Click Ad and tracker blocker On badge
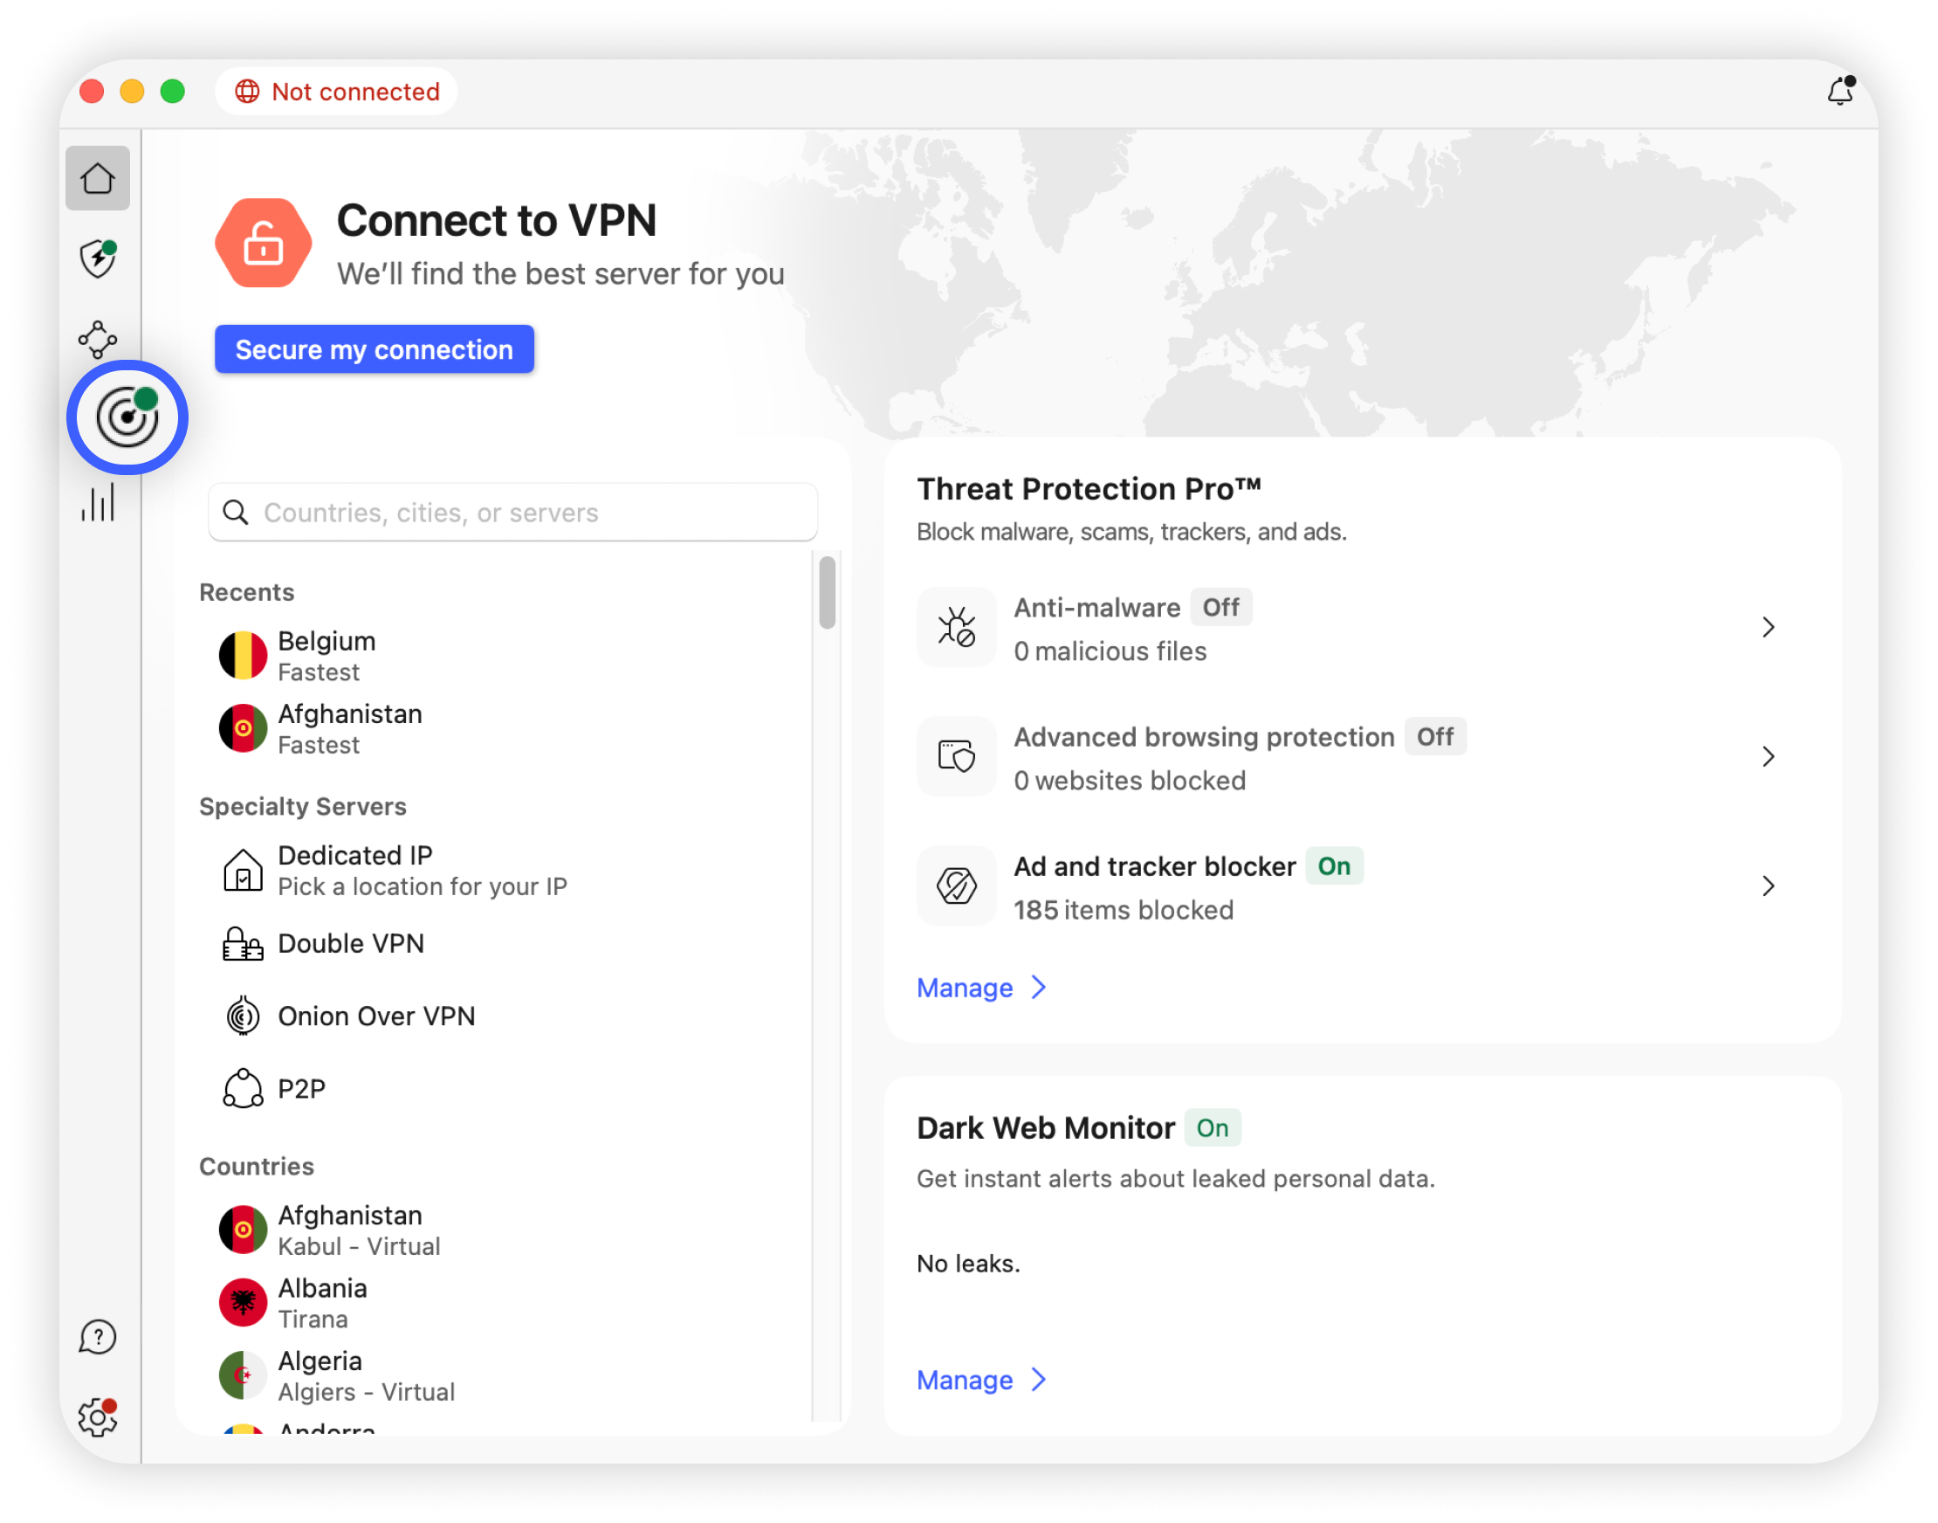Image resolution: width=1938 pixels, height=1523 pixels. (1334, 865)
